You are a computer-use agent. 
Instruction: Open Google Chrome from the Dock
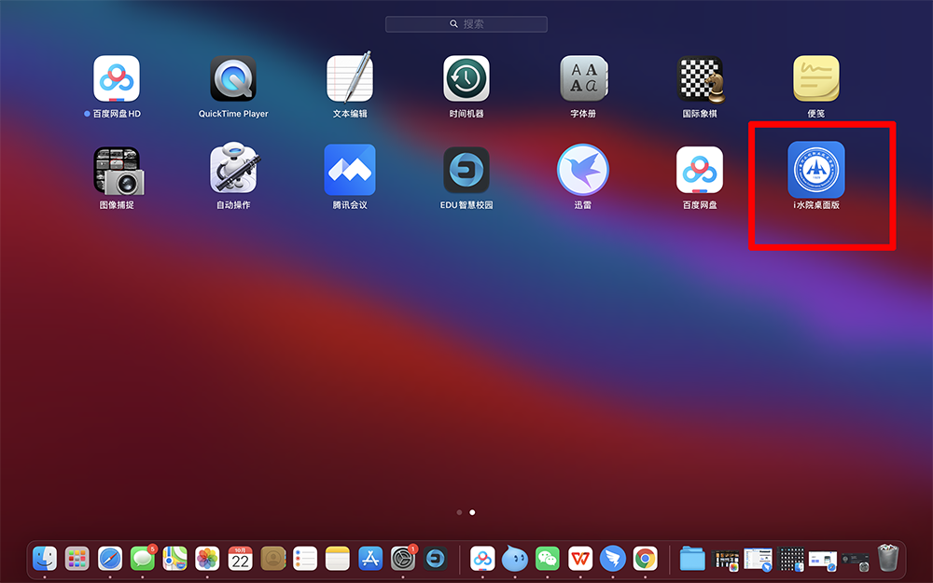(x=645, y=559)
